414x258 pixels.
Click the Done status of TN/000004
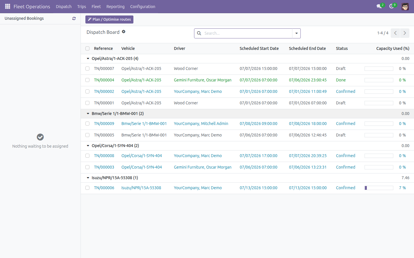click(341, 80)
